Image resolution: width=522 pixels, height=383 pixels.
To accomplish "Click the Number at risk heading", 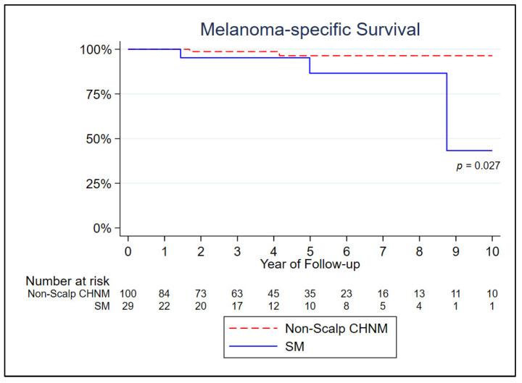I will point(67,281).
